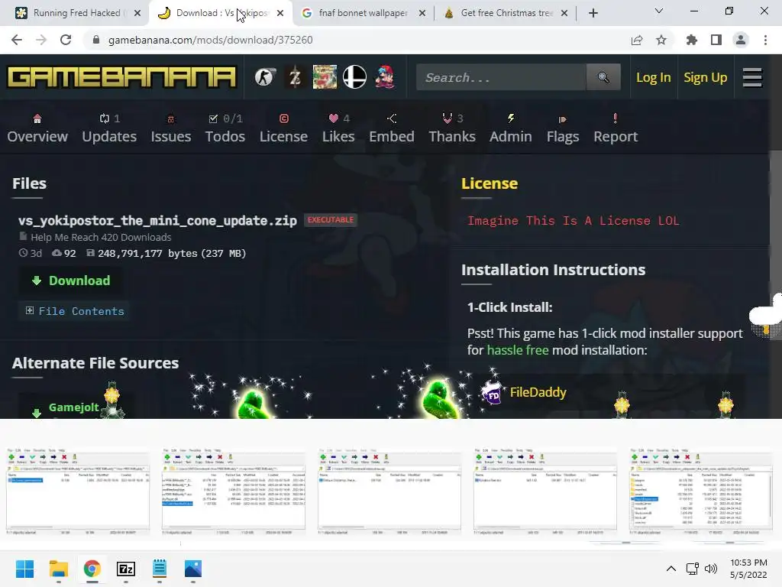Open the FileDaddy installer link

pos(538,392)
